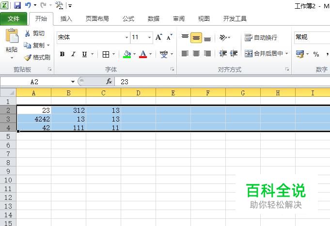Click the Borders grid icon
The width and height of the screenshot is (330, 226).
point(106,54)
